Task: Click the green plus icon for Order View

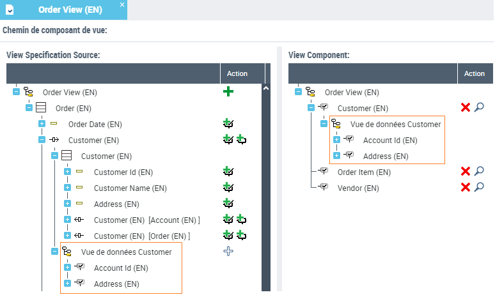Action: point(228,92)
